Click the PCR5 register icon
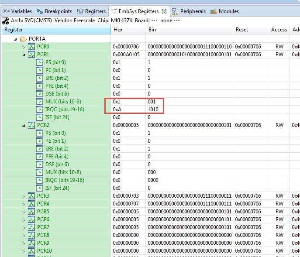The image size is (300, 257). click(x=31, y=212)
